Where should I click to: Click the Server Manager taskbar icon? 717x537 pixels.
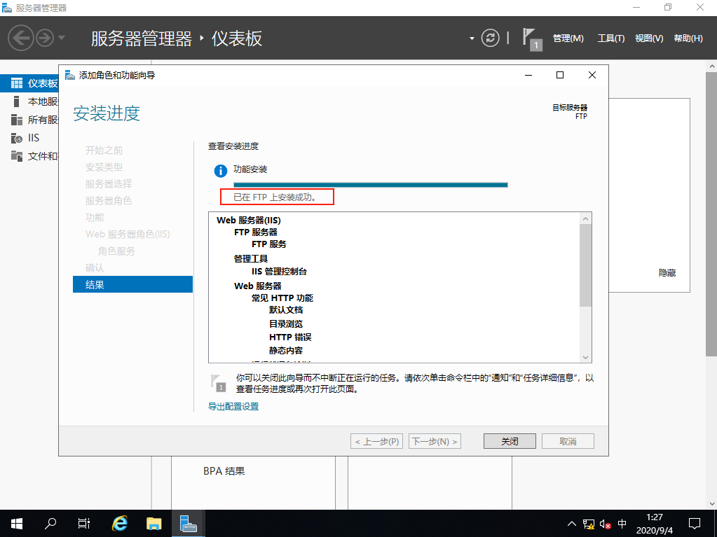(188, 523)
